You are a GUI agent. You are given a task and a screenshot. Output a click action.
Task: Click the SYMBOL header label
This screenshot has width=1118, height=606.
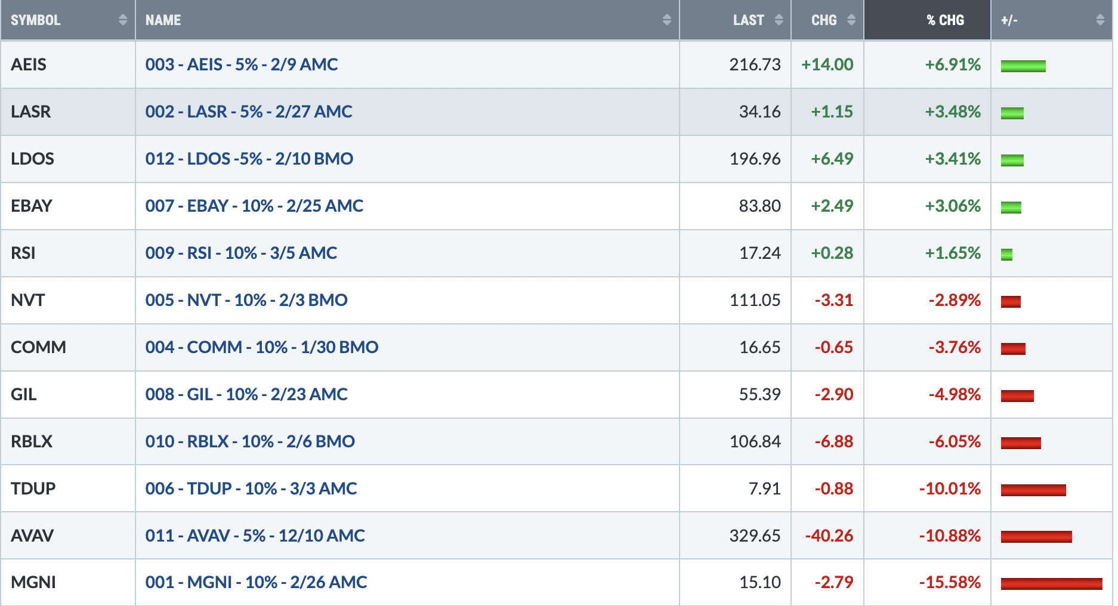(x=36, y=20)
